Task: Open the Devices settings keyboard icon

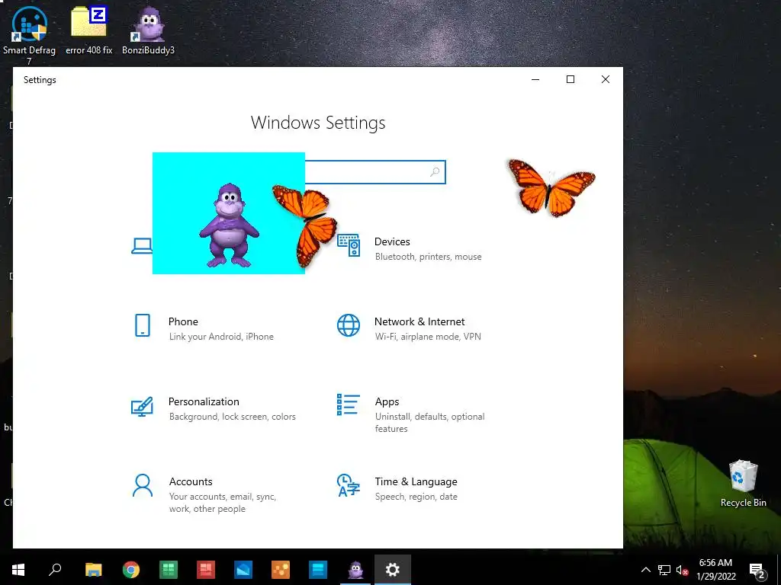Action: [348, 245]
